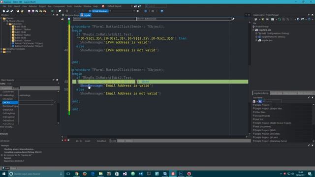The height and width of the screenshot is (177, 315).
Task: Expand Delphi Projects category in Tool Palette
Action: pyautogui.click(x=254, y=105)
